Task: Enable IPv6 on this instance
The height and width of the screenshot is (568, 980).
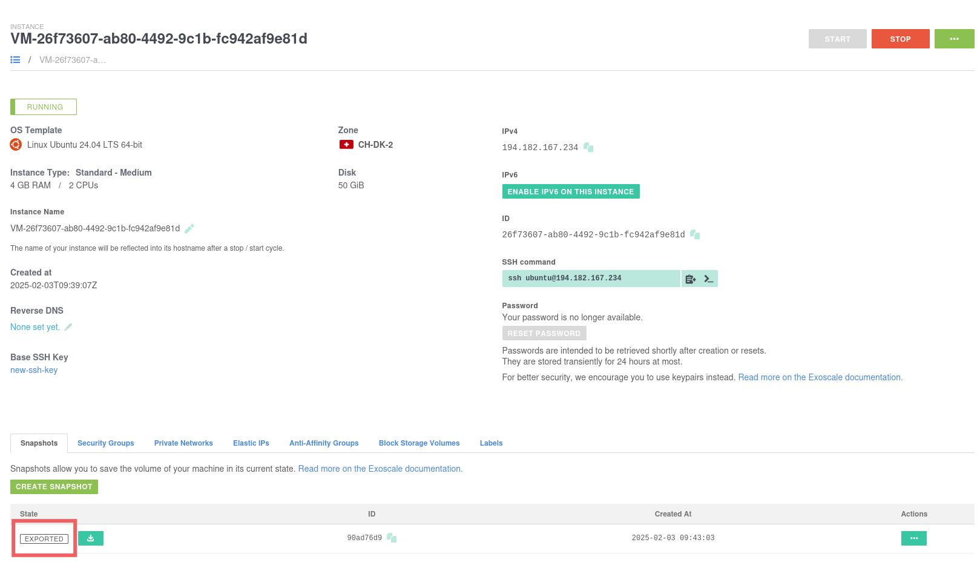Action: (x=571, y=191)
